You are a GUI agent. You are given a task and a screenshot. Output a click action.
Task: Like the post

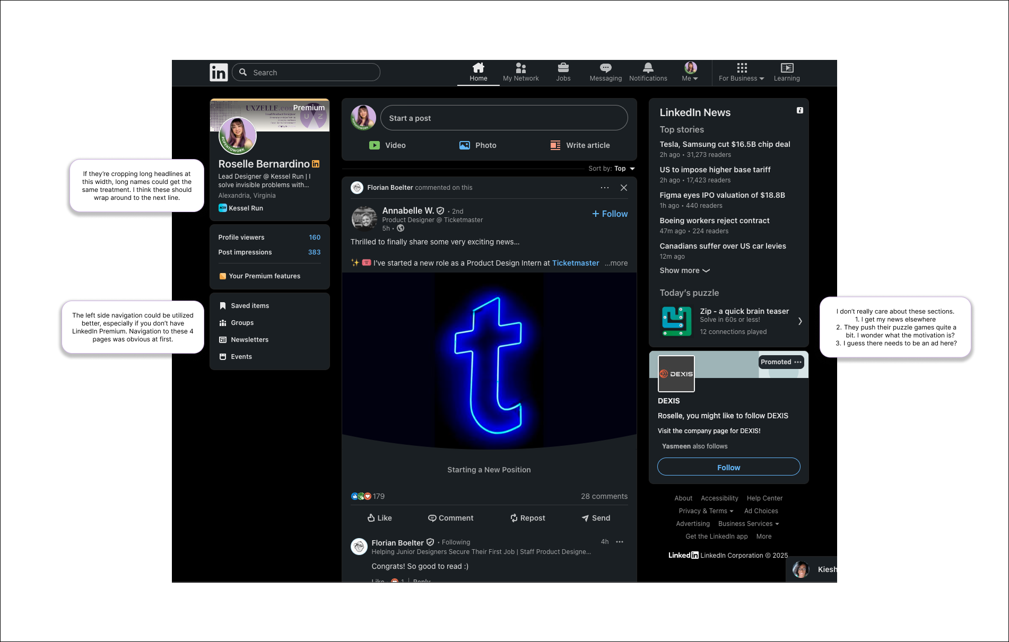tap(379, 518)
